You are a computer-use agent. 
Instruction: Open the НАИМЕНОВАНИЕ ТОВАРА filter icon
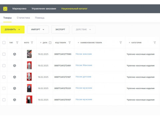coord(121,43)
